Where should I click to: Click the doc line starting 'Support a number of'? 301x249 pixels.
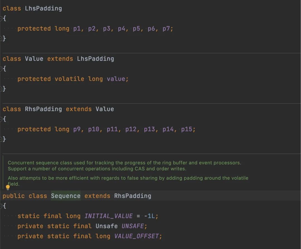click(x=97, y=169)
